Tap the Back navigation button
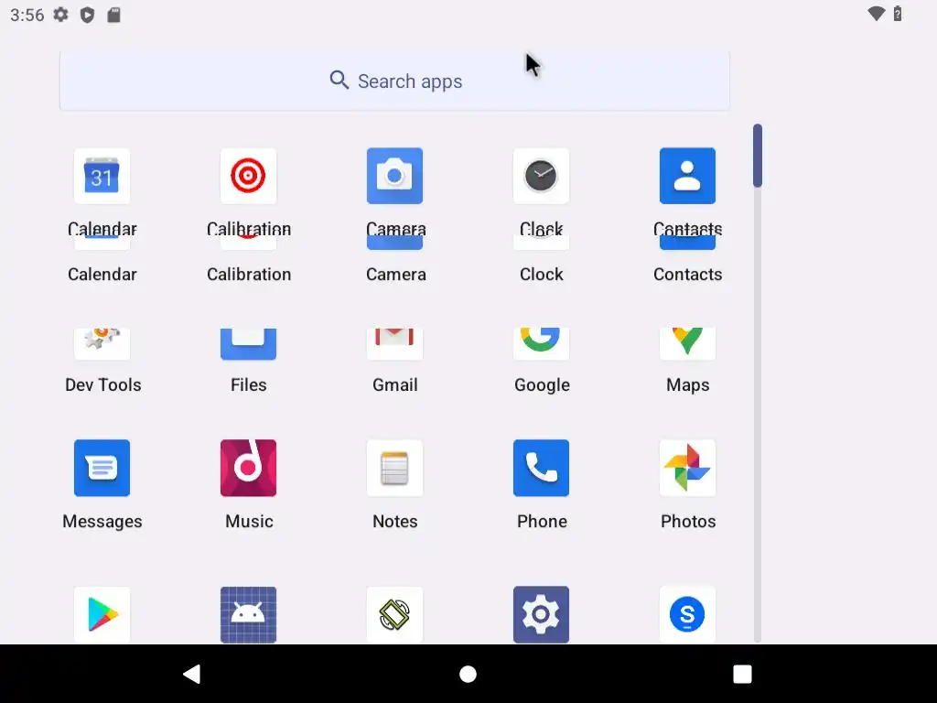 pyautogui.click(x=192, y=675)
